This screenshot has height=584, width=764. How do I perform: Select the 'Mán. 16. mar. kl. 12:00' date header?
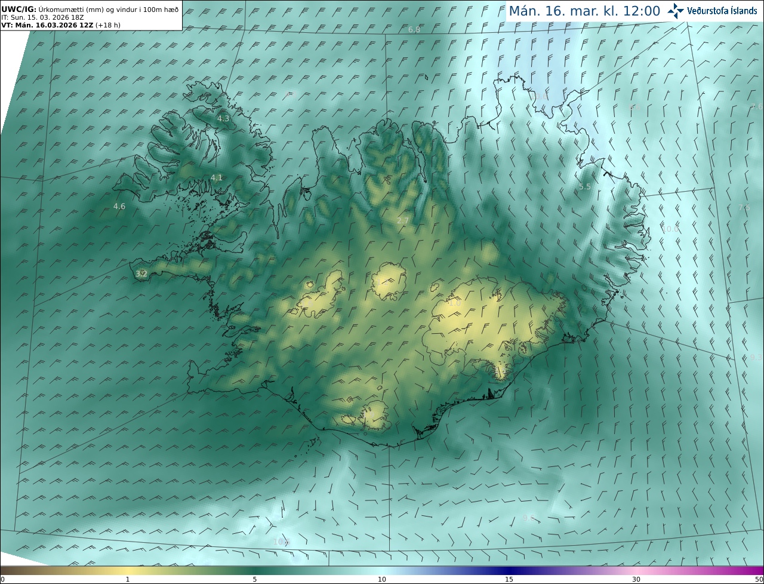point(584,11)
